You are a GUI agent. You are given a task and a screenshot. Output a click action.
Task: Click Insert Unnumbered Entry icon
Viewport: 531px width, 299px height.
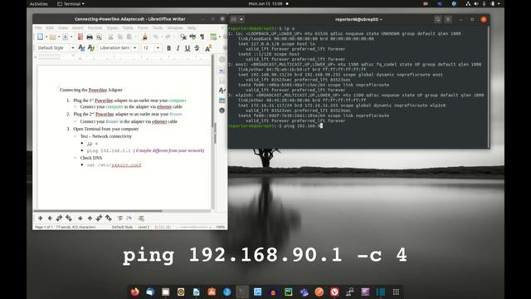point(119,218)
